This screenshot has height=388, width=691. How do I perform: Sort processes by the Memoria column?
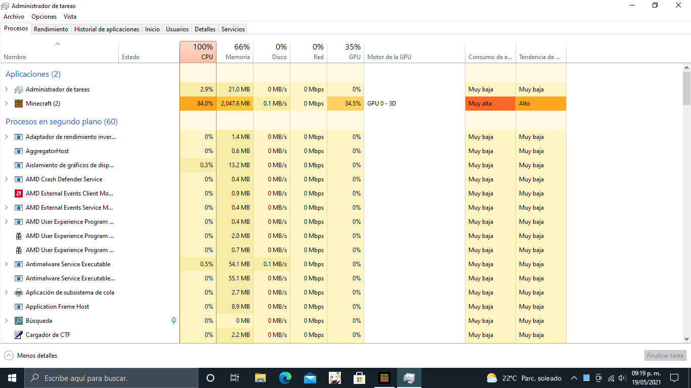[x=235, y=52]
